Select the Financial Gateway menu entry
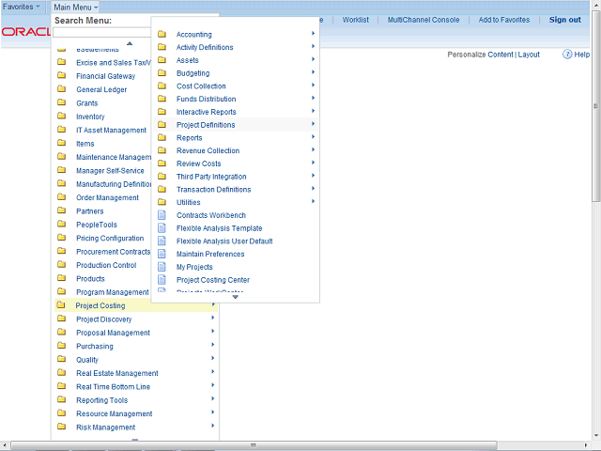Viewport: 601px width, 451px height. (x=105, y=76)
